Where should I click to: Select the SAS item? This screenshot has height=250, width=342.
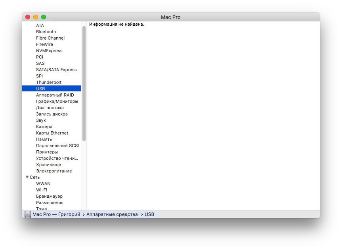(x=40, y=63)
